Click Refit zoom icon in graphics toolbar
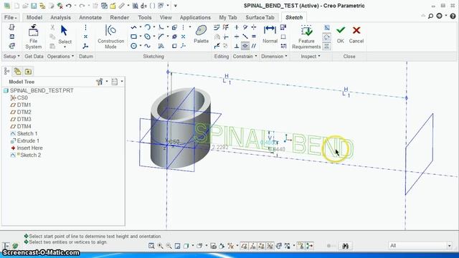The image size is (459, 258). pyautogui.click(x=151, y=246)
